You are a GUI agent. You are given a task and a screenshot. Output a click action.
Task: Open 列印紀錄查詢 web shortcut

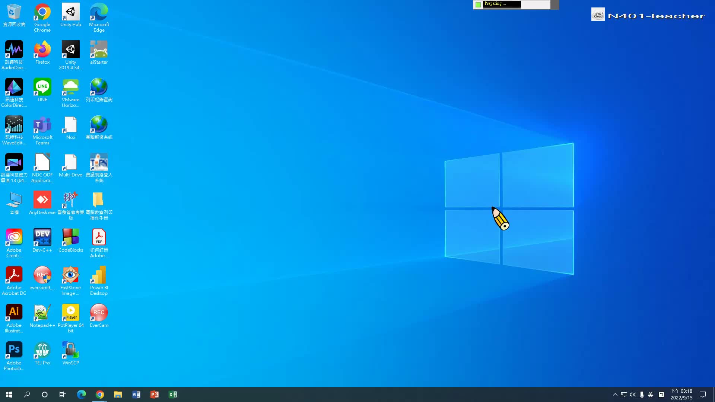click(99, 90)
